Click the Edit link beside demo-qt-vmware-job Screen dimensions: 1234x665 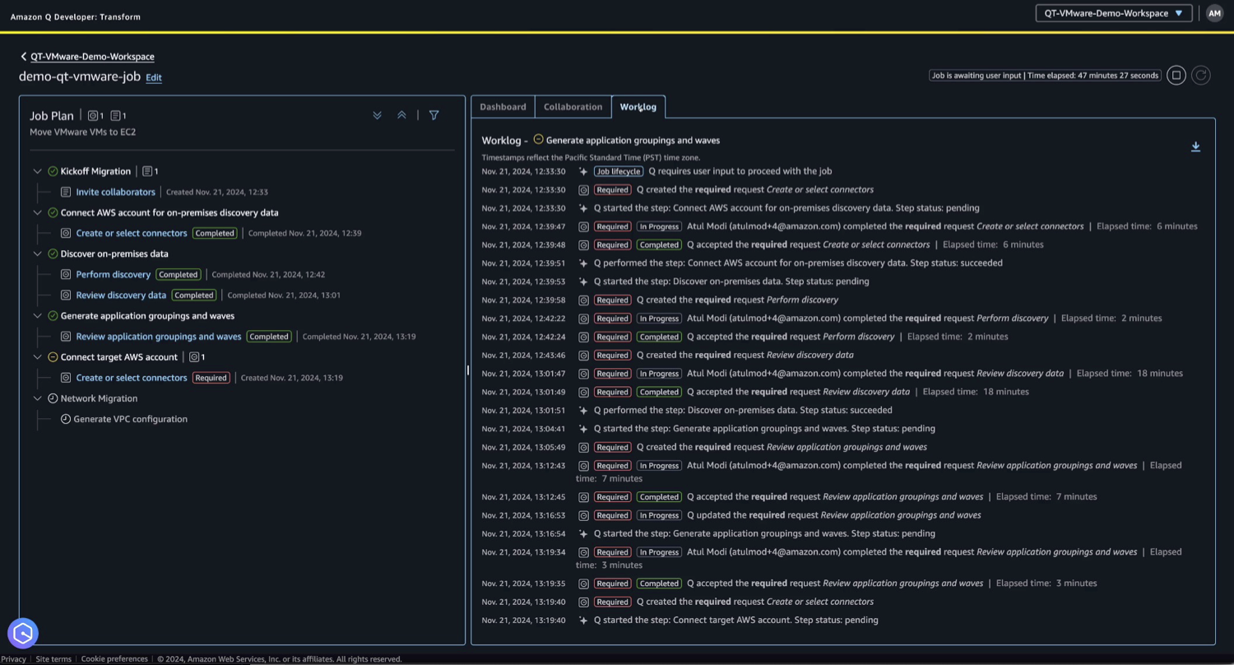153,77
